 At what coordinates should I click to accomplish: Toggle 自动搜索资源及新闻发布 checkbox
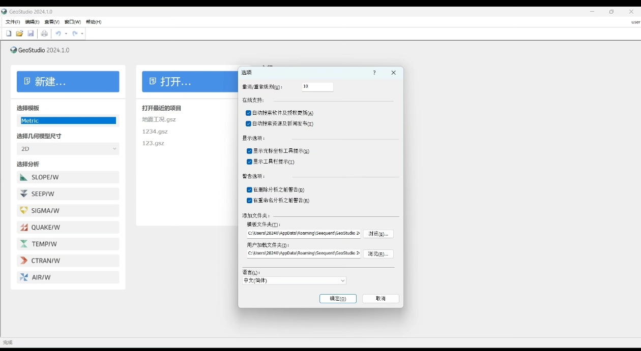[248, 124]
